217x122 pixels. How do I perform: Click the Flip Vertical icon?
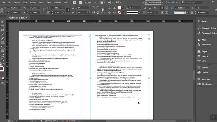tap(98, 12)
